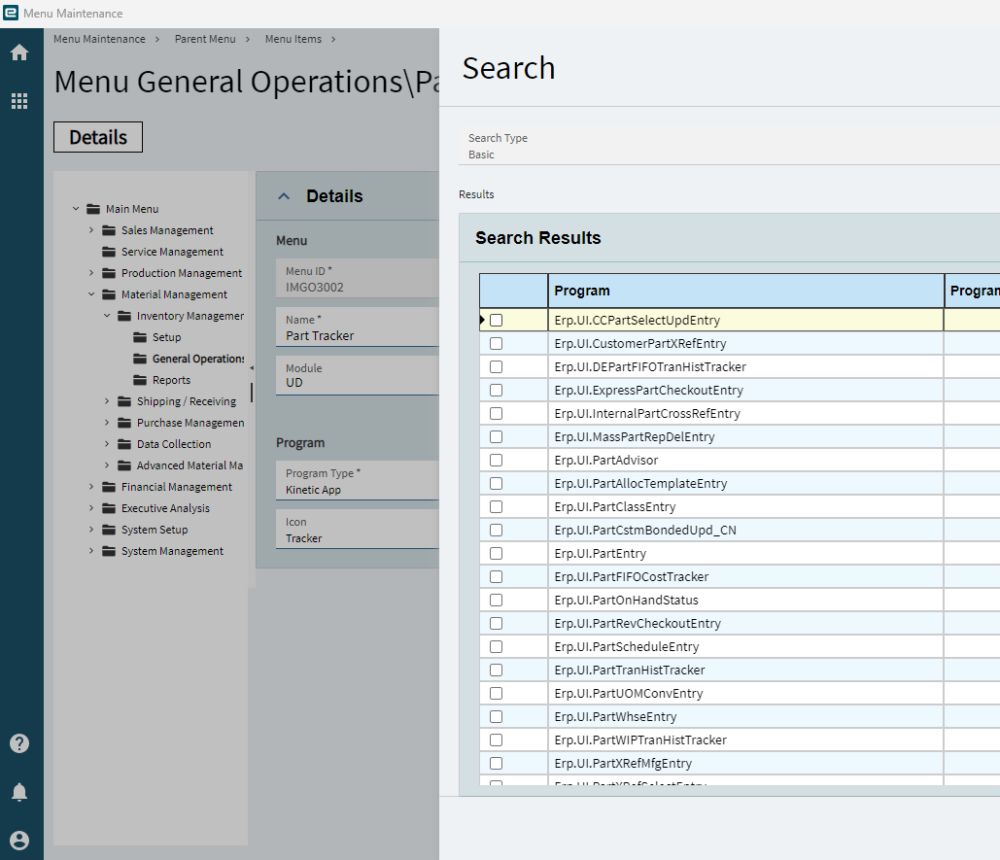
Task: Open the user profile icon
Action: pos(19,841)
